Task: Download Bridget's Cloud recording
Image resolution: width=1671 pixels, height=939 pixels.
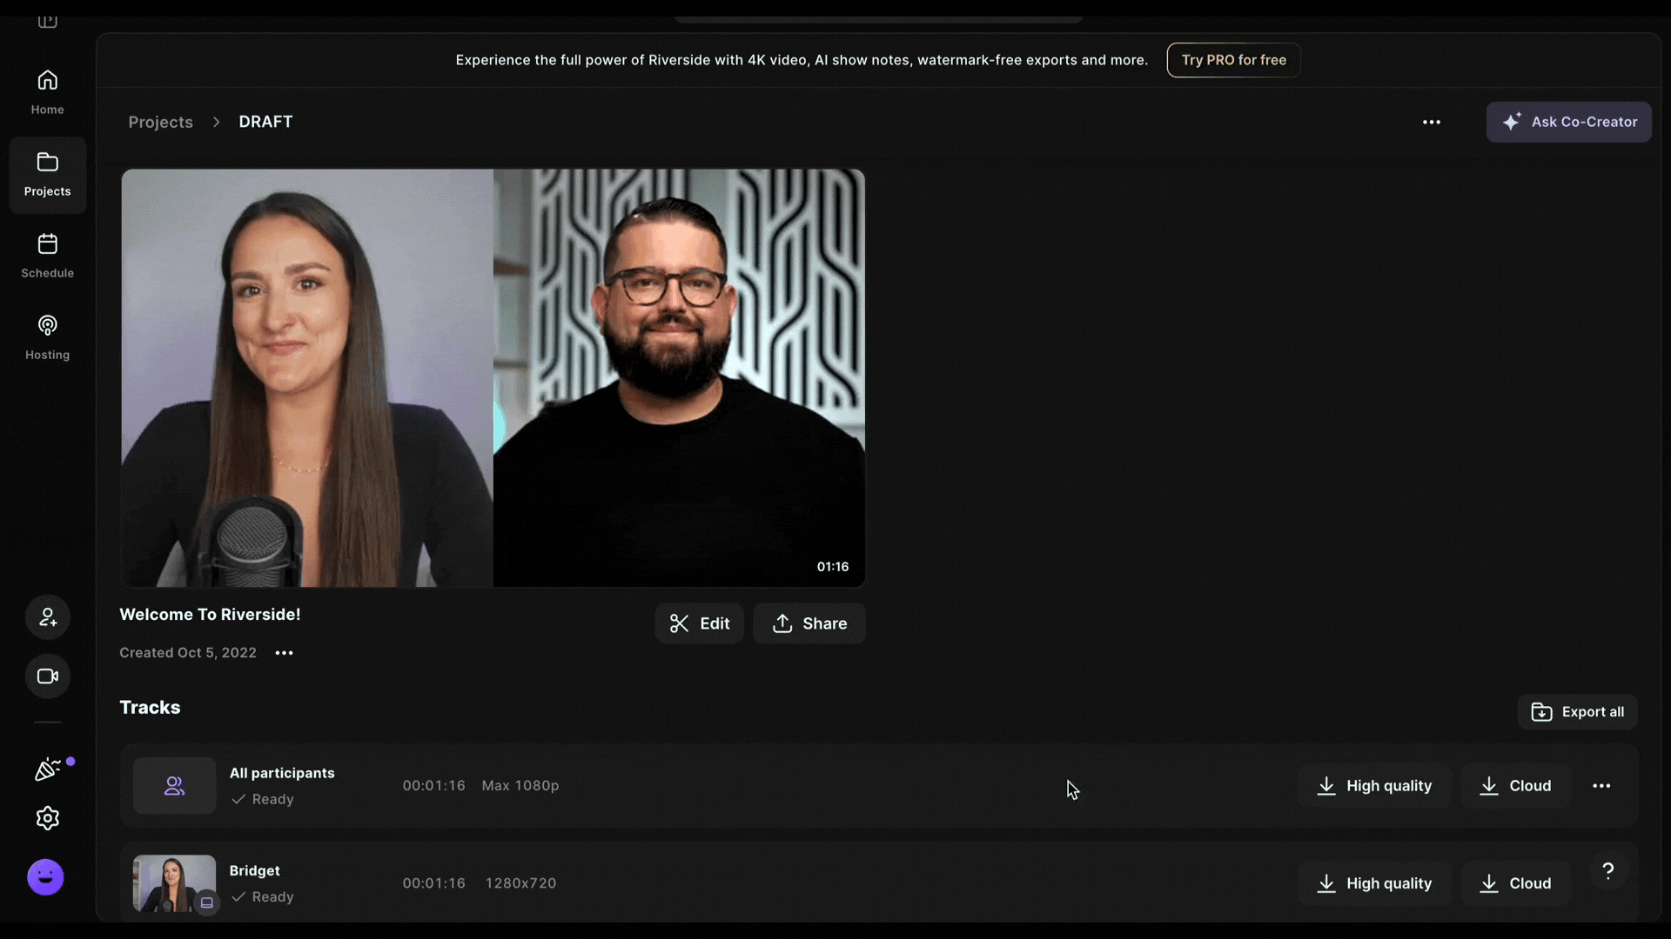Action: 1515,883
